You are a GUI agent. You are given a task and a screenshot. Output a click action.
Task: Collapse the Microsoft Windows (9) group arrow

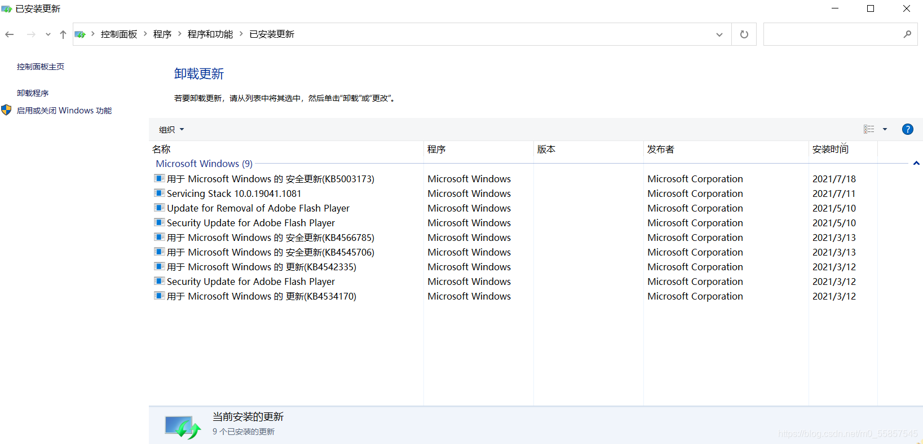point(916,164)
